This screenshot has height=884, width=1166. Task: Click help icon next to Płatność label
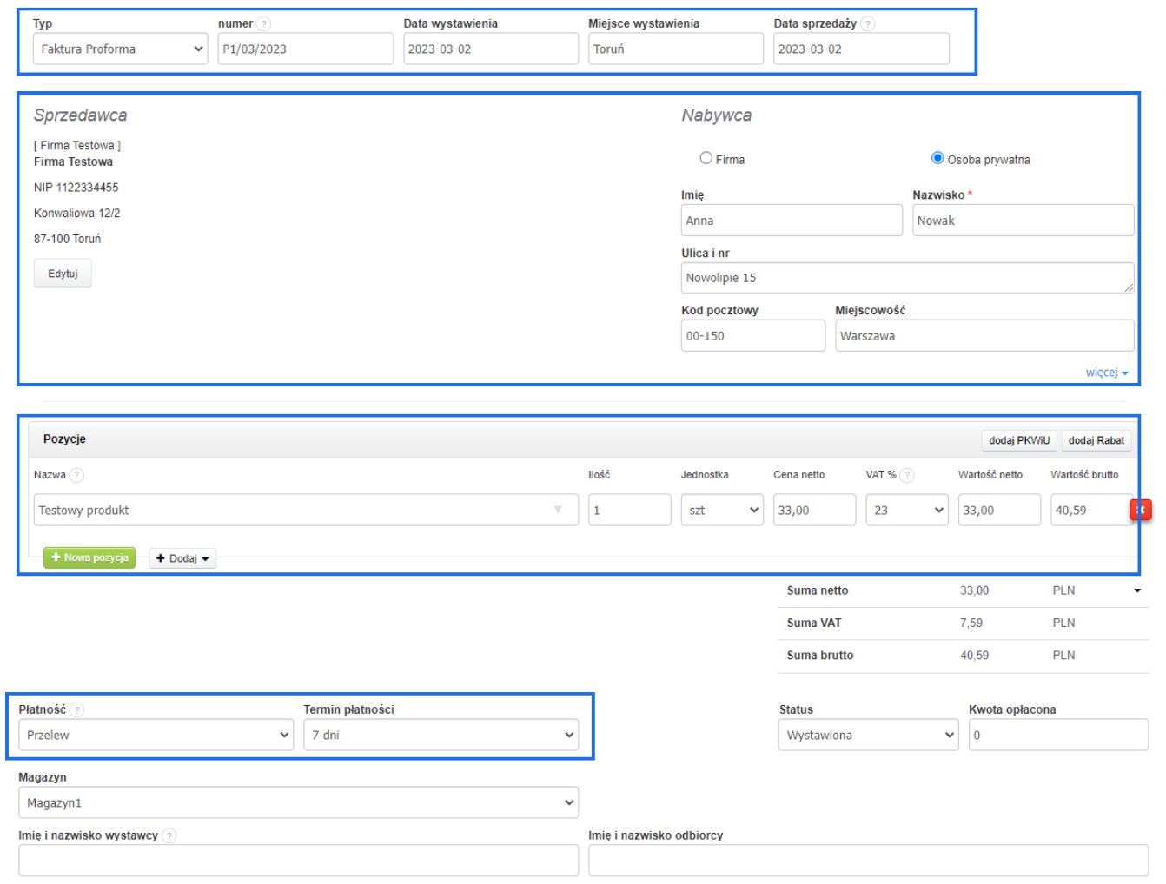click(77, 709)
